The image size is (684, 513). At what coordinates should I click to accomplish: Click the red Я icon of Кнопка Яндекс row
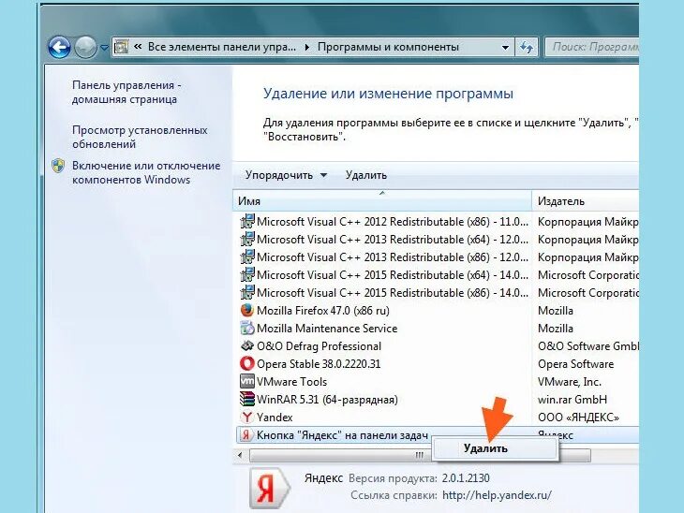click(x=246, y=434)
